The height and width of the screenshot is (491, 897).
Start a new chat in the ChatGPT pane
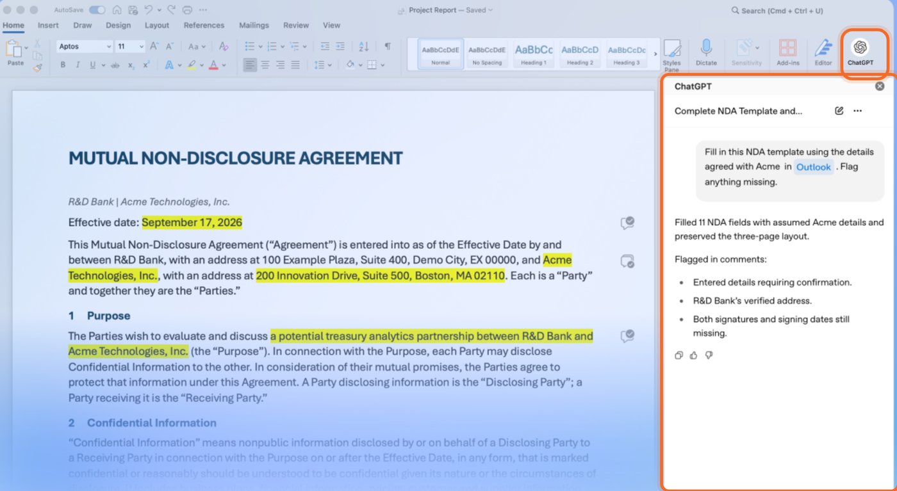[839, 111]
